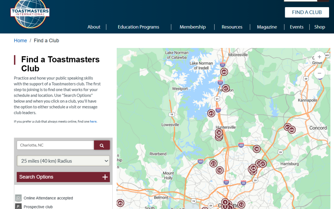
Task: Click the Charlotte, NC location field
Action: (55, 145)
